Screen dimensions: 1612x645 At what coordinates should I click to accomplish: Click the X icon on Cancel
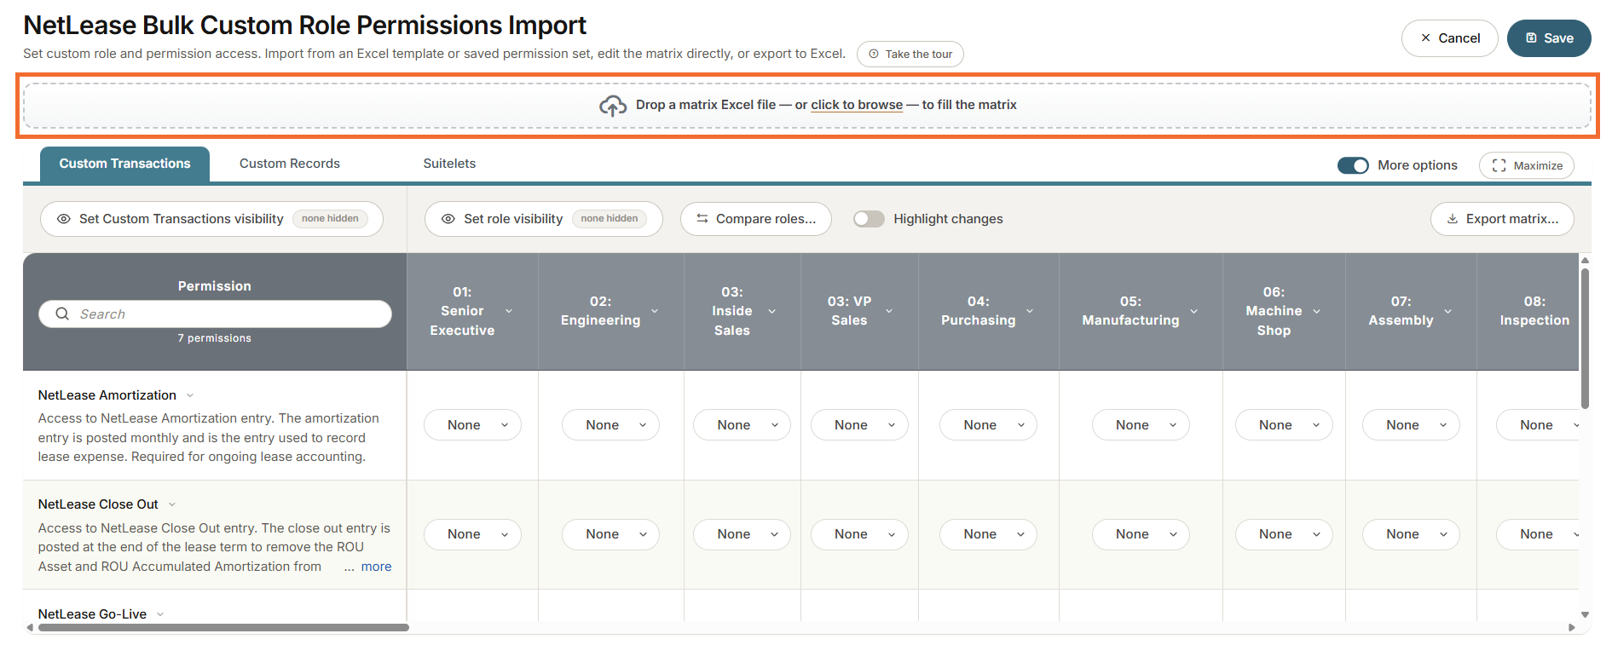tap(1425, 37)
